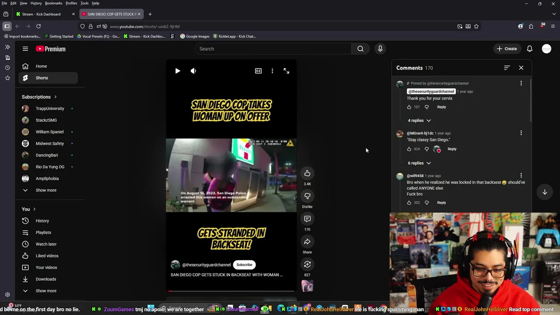Dislike the pinned comment
The width and height of the screenshot is (560, 315).
pos(427,107)
